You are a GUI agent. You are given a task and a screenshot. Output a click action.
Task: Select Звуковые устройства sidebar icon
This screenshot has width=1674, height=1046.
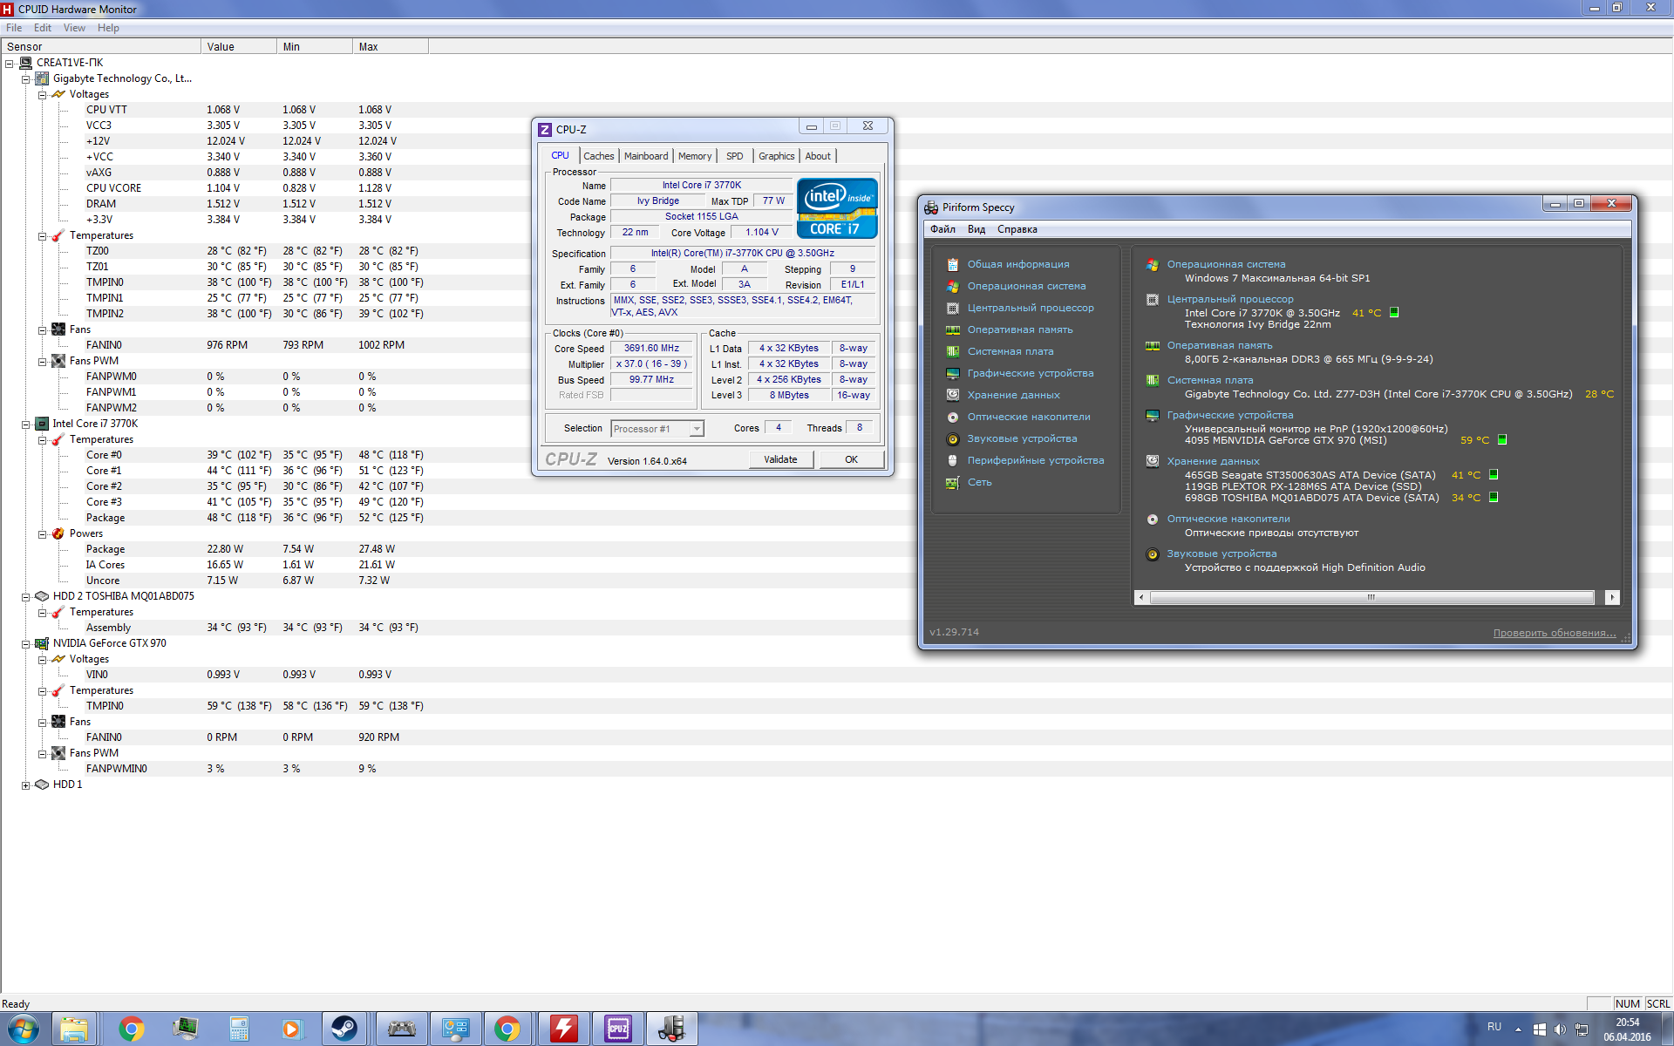pyautogui.click(x=953, y=438)
